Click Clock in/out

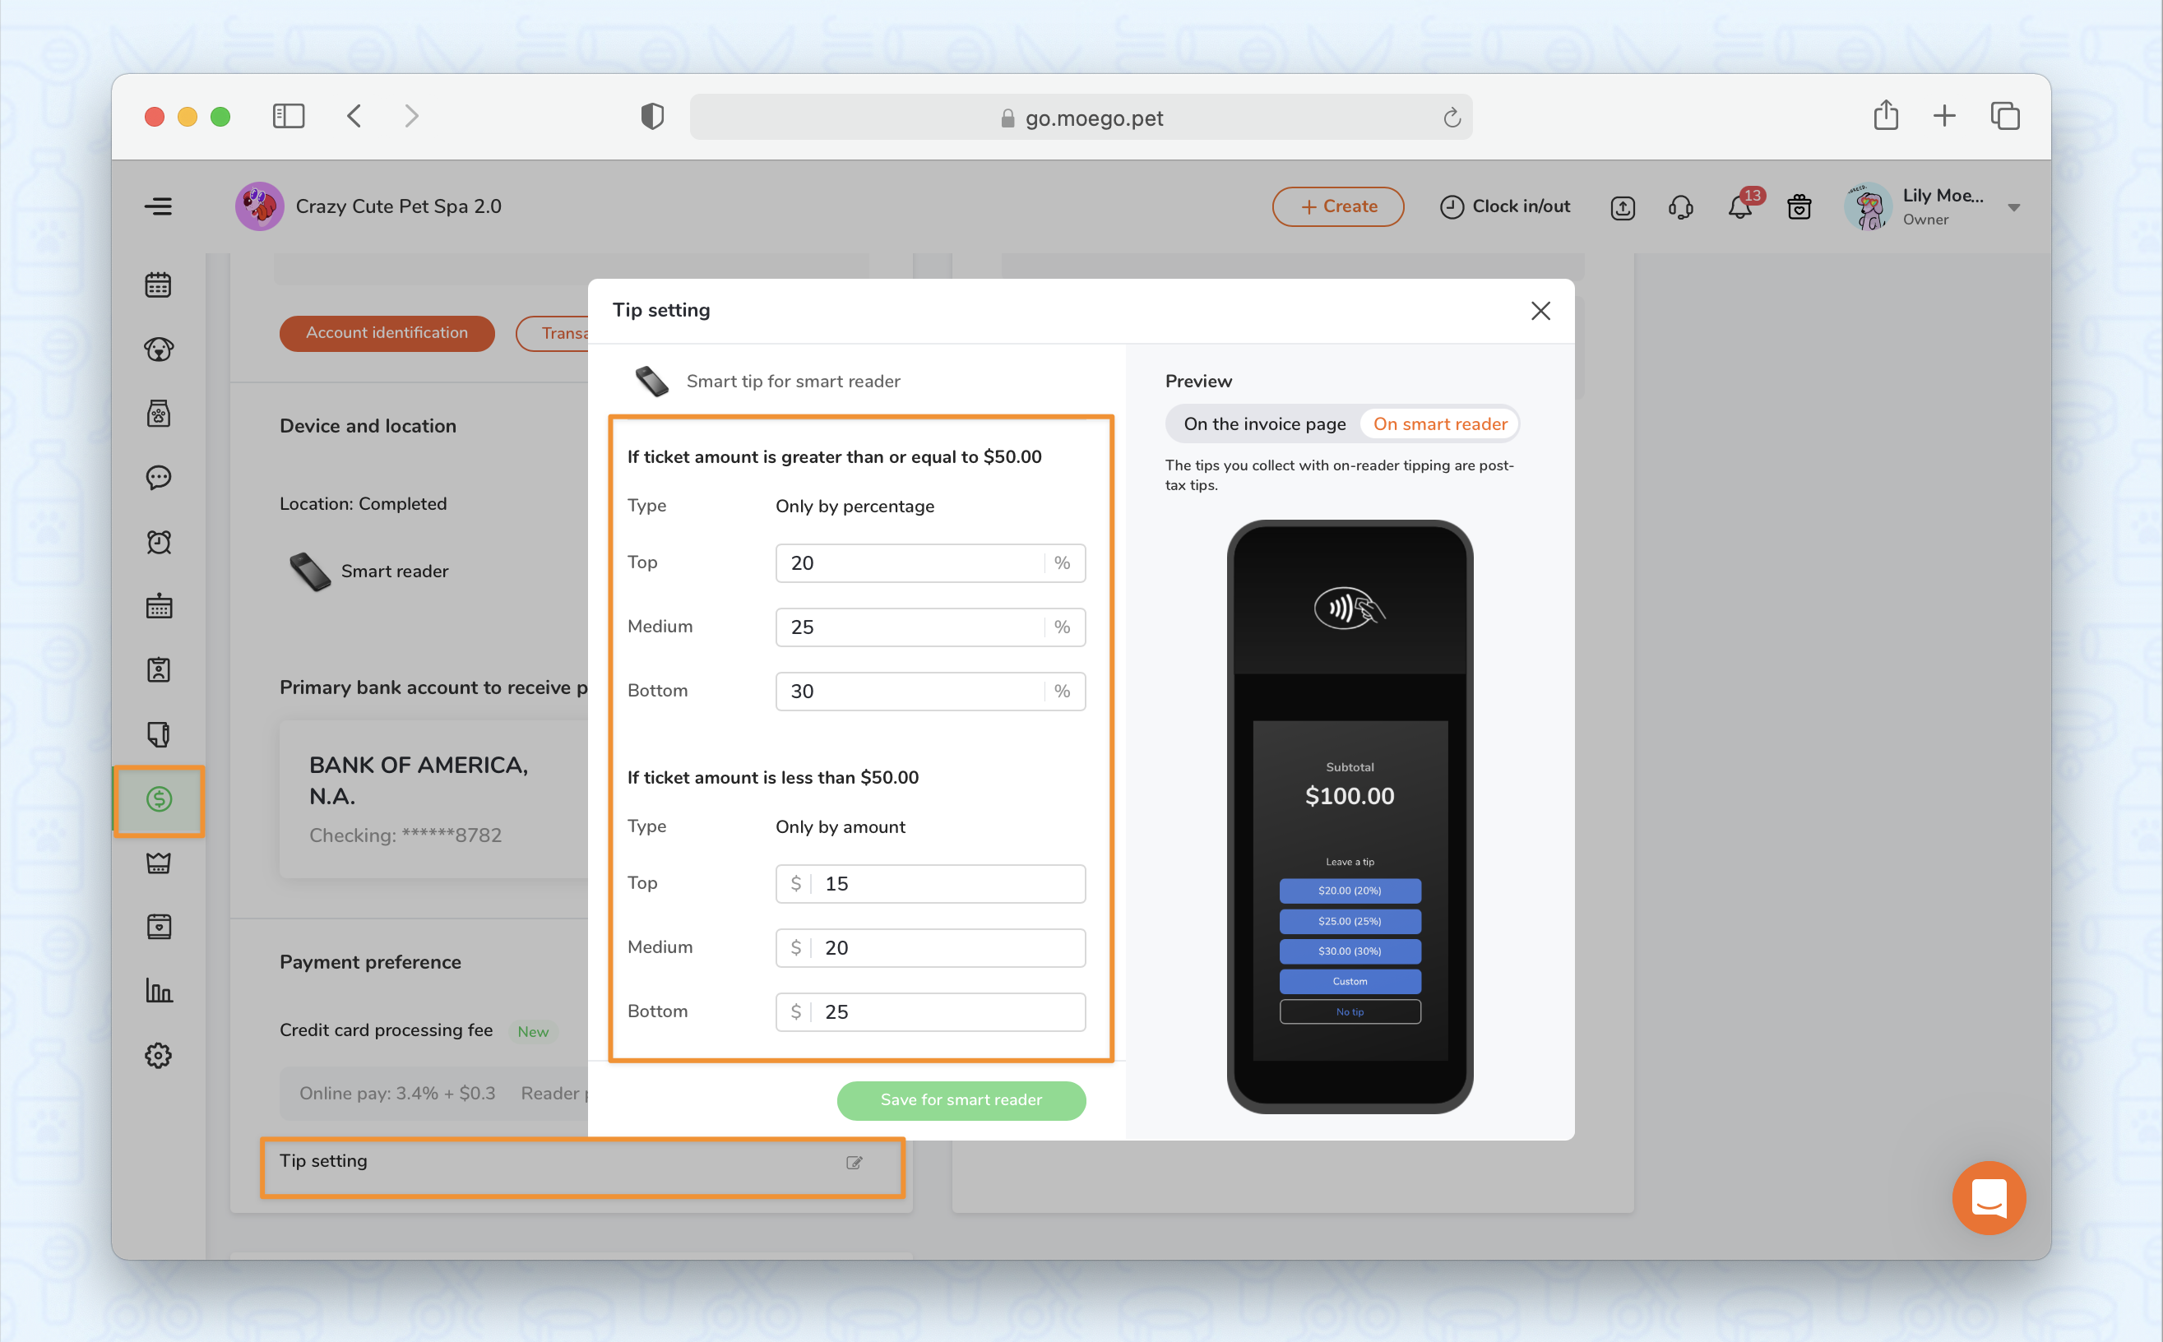[1504, 206]
